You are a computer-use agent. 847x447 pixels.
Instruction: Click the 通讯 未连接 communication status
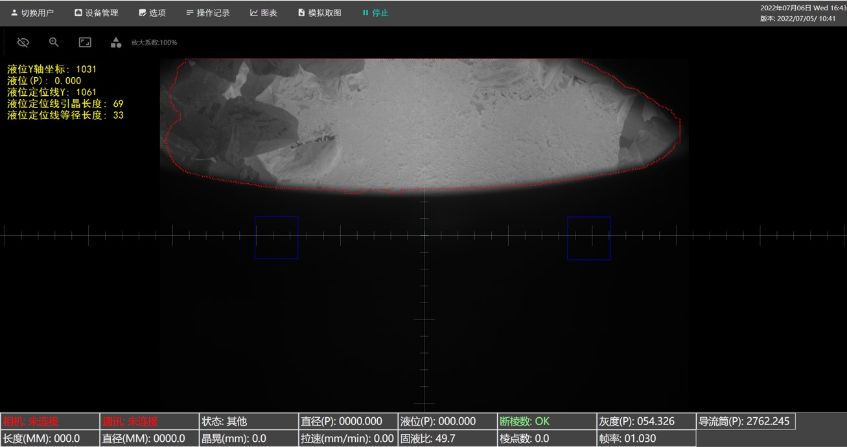(x=149, y=421)
